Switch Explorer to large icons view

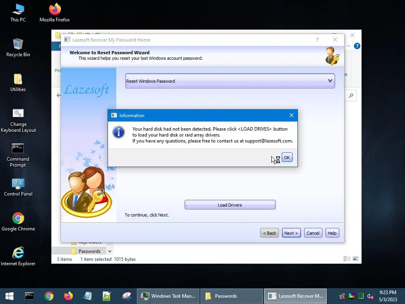(356, 259)
